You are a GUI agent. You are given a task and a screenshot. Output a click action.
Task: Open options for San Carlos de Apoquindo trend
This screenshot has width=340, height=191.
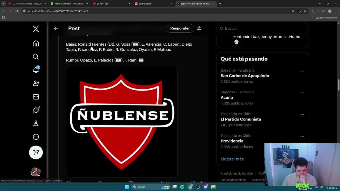[302, 71]
